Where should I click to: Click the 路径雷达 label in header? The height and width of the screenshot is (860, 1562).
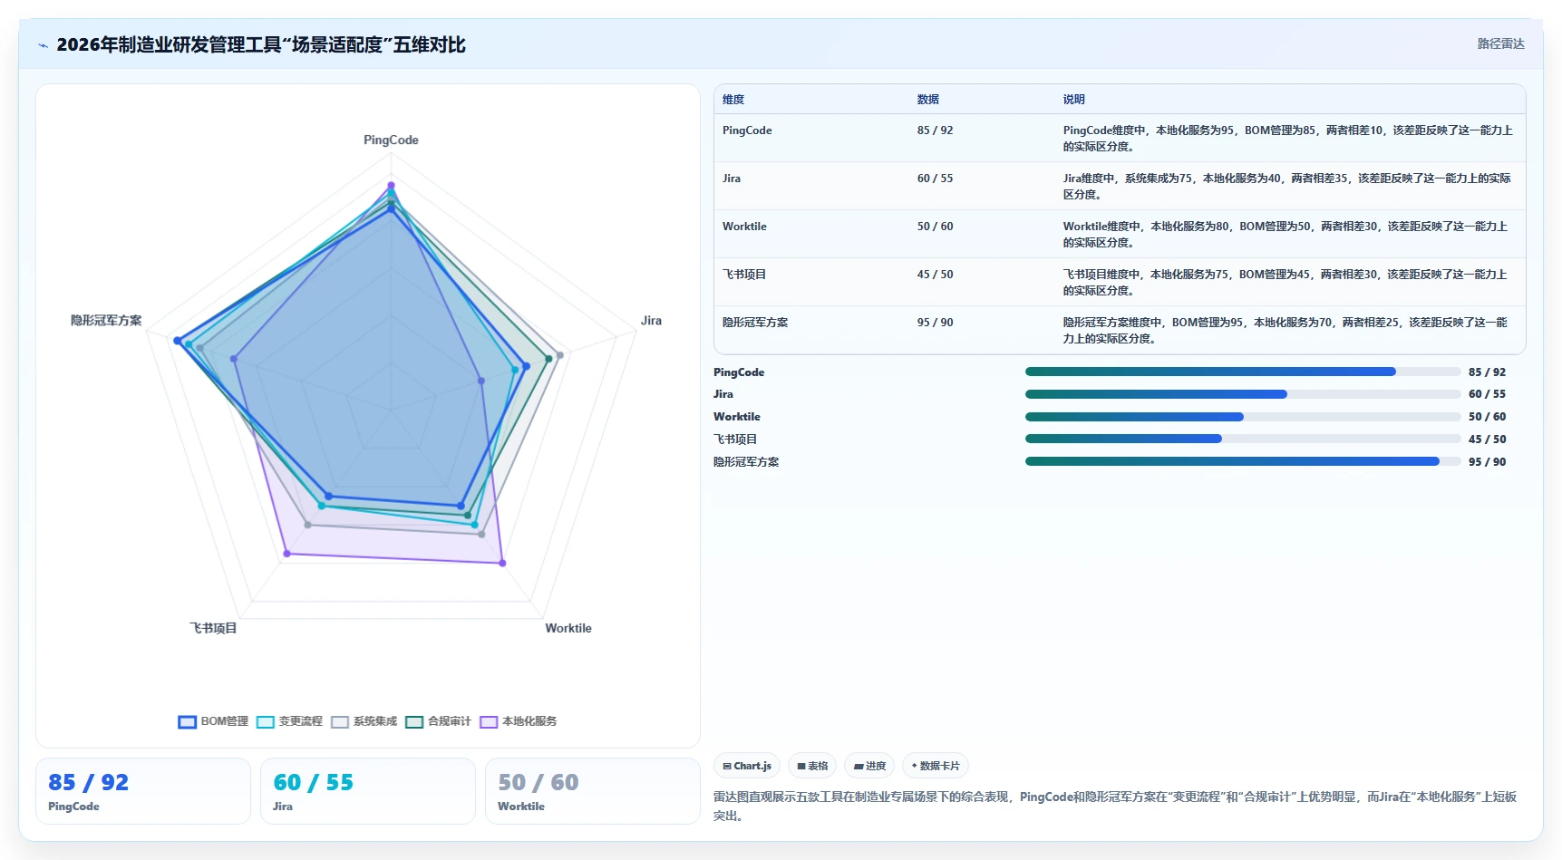pyautogui.click(x=1500, y=43)
